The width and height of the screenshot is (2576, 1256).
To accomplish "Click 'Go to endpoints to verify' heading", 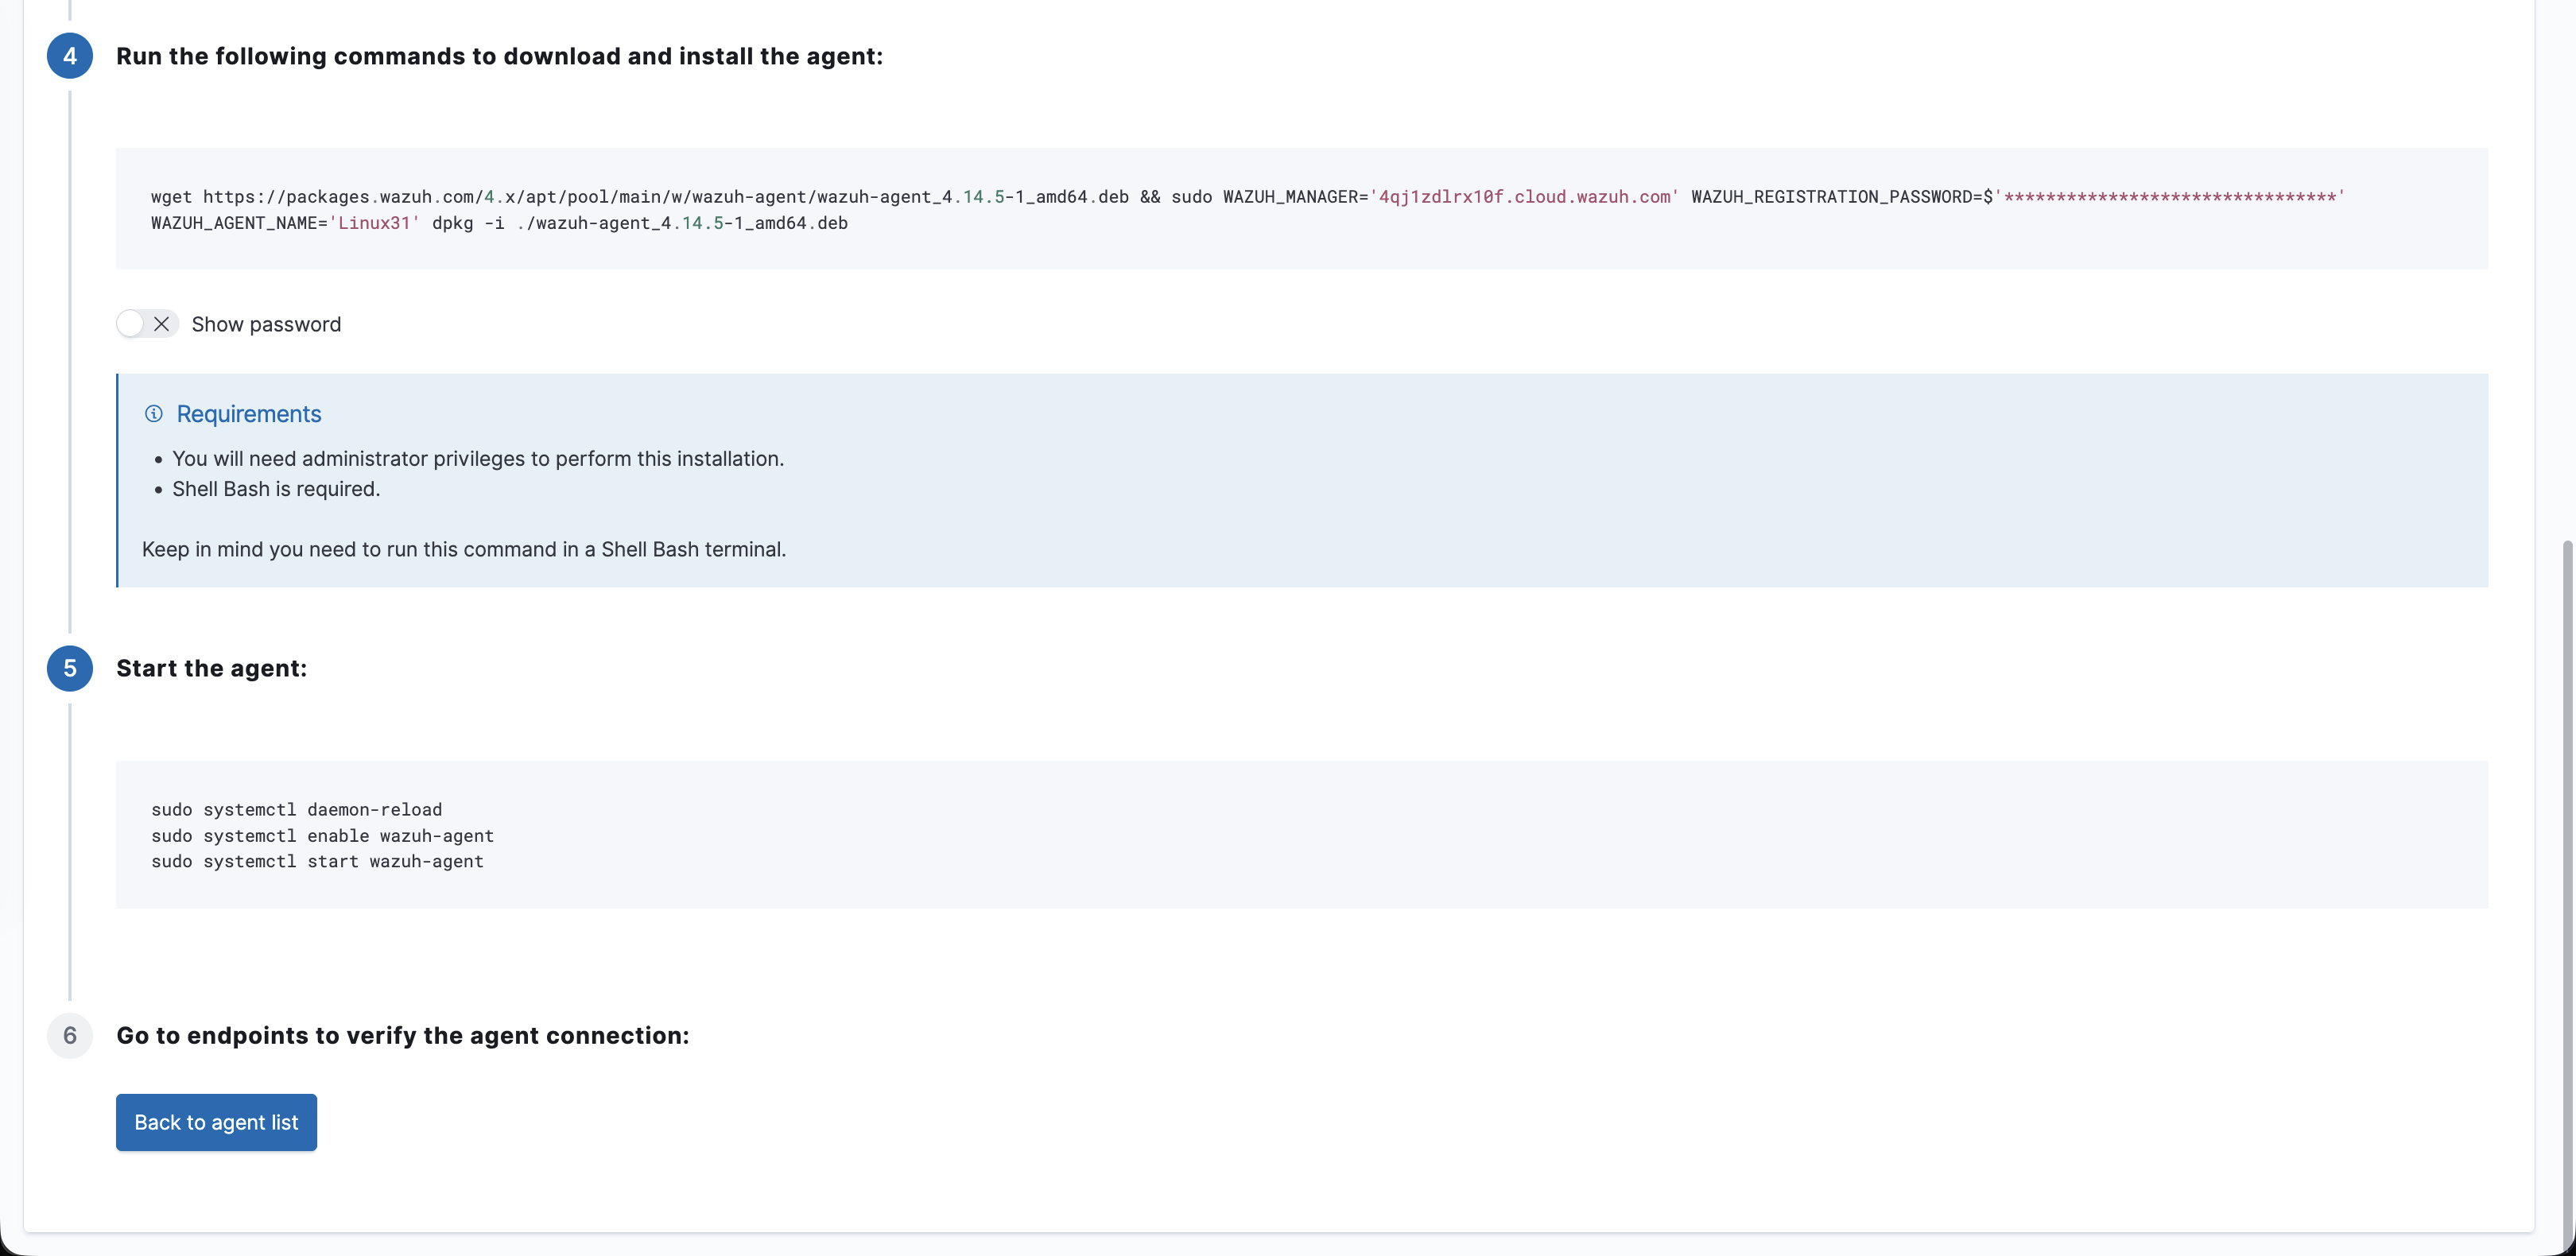I will coord(402,1035).
